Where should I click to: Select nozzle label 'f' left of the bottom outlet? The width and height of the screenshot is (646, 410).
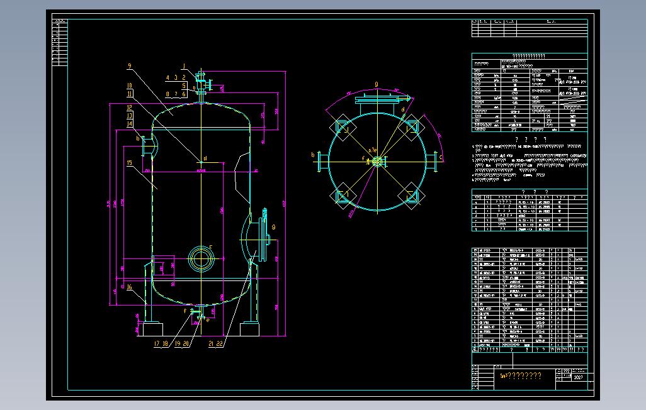point(185,311)
